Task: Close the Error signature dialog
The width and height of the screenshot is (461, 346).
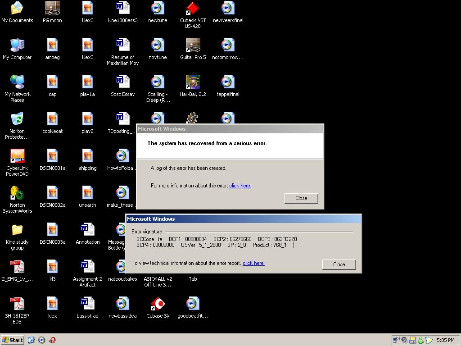Action: point(339,264)
